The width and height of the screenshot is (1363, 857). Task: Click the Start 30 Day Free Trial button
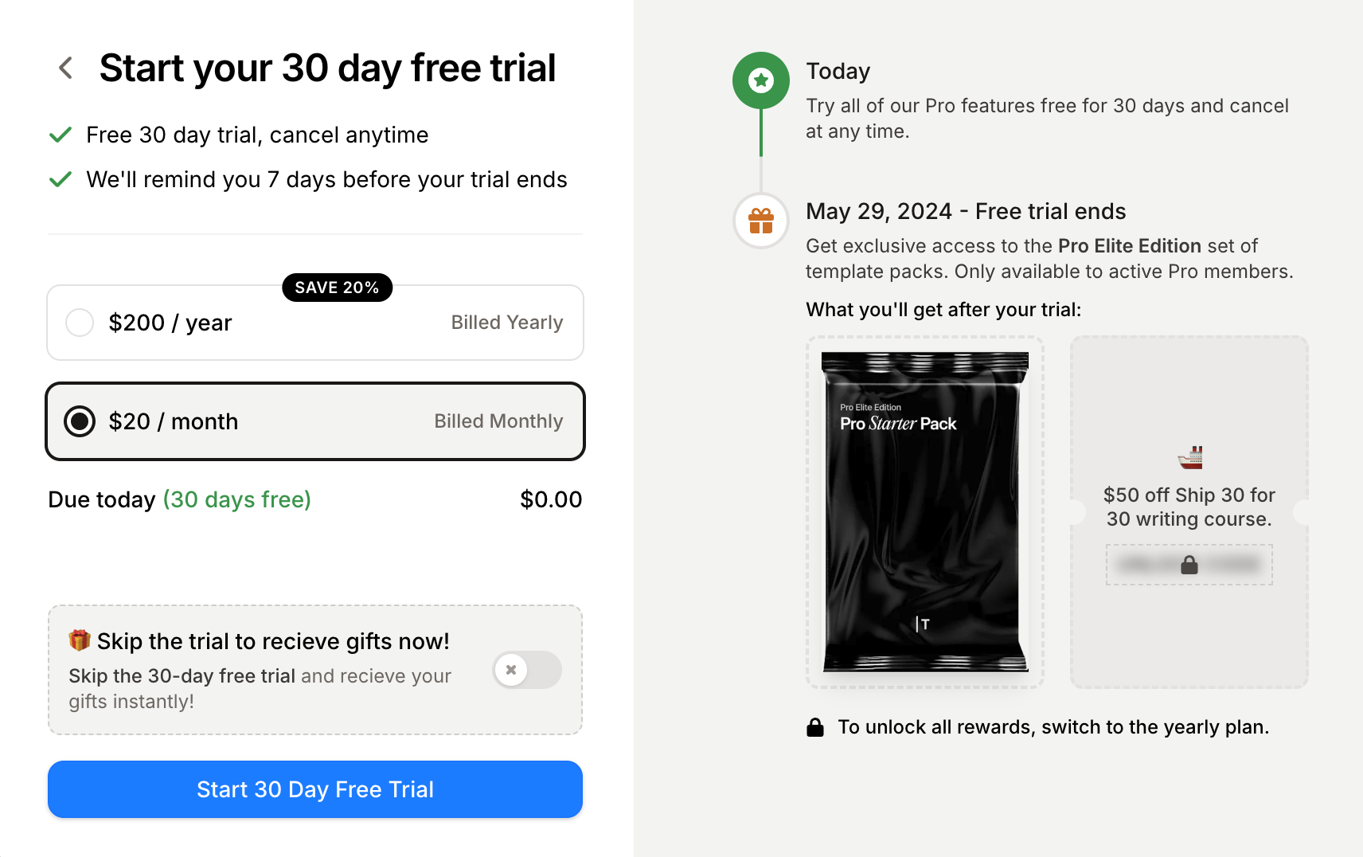[315, 789]
